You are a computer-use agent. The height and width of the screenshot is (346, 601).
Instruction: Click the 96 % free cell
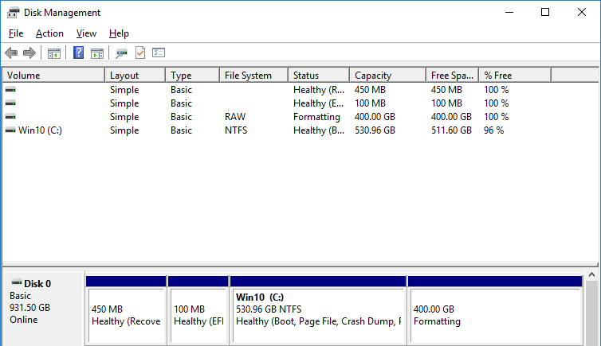pos(493,130)
